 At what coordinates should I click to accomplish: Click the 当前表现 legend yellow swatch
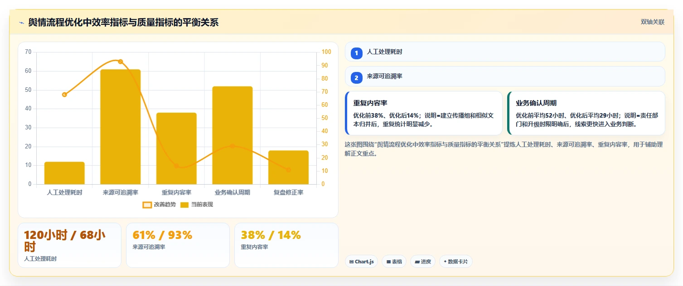tap(184, 205)
